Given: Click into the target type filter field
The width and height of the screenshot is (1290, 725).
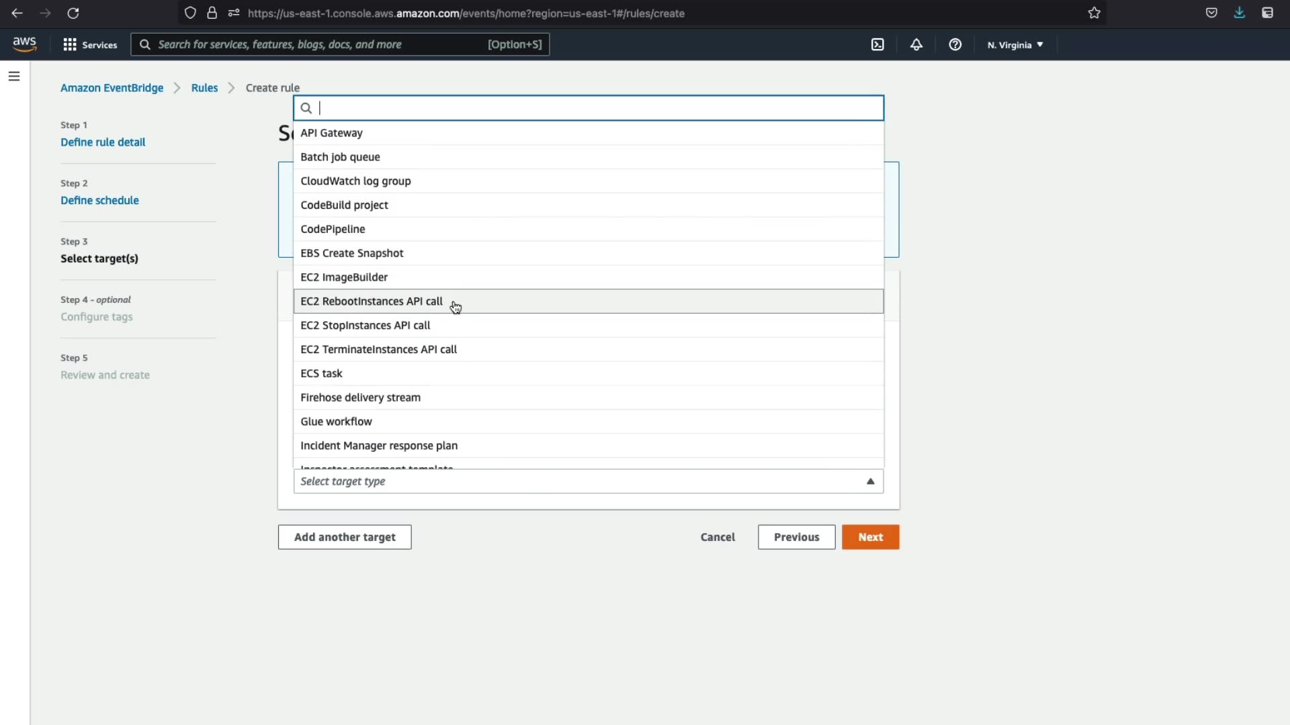Looking at the screenshot, I should pyautogui.click(x=598, y=108).
